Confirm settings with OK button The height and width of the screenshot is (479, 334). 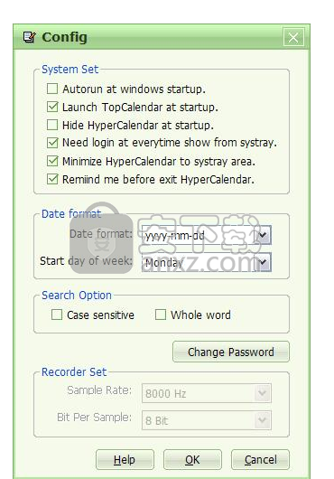tap(192, 459)
